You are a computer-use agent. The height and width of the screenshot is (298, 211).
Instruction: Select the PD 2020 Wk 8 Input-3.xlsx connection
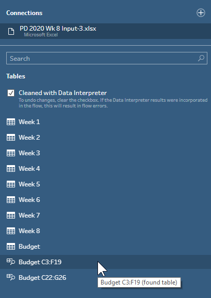[106, 31]
